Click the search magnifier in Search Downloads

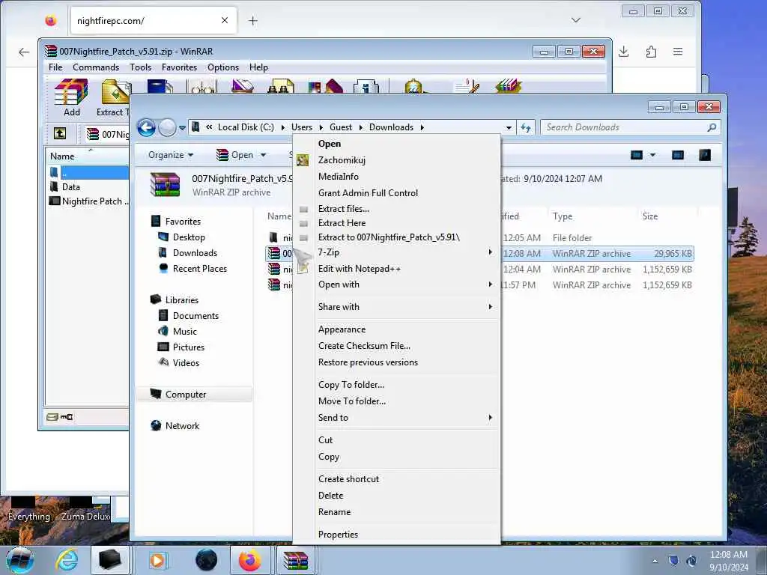[x=712, y=127]
